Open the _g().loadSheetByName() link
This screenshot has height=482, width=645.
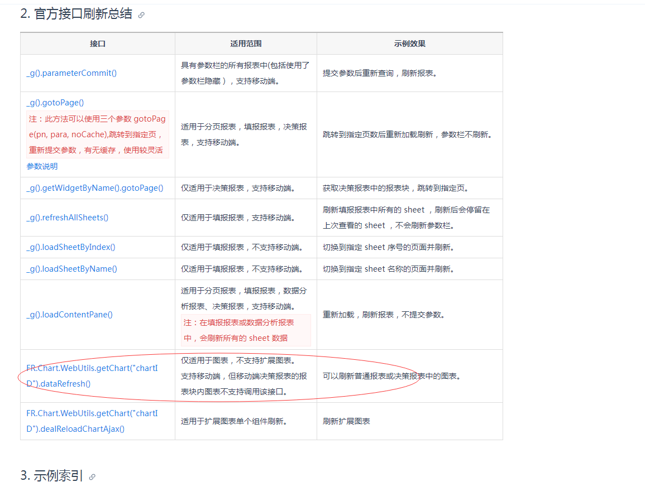(x=71, y=269)
